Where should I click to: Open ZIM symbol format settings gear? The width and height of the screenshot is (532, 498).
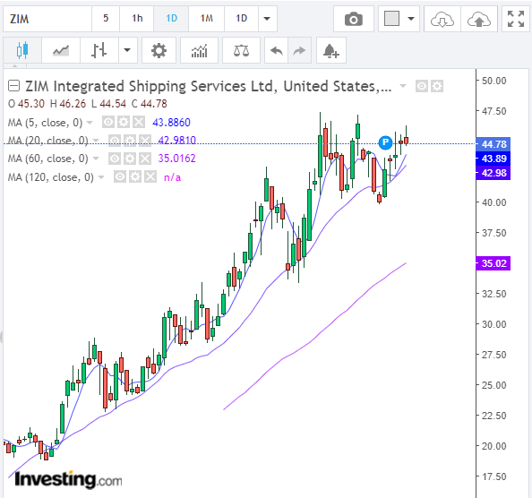(437, 86)
